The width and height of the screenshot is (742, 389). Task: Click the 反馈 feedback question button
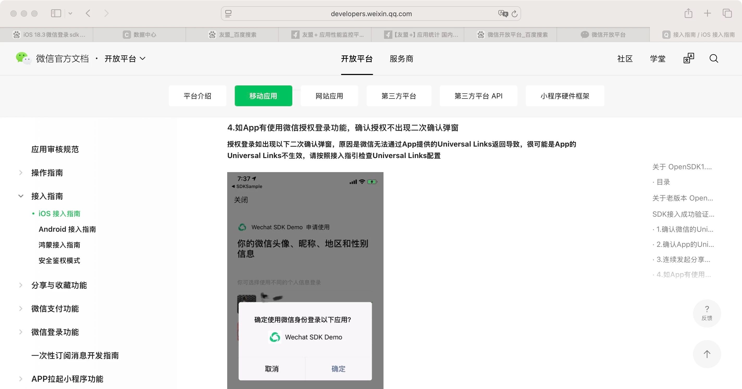pos(707,313)
